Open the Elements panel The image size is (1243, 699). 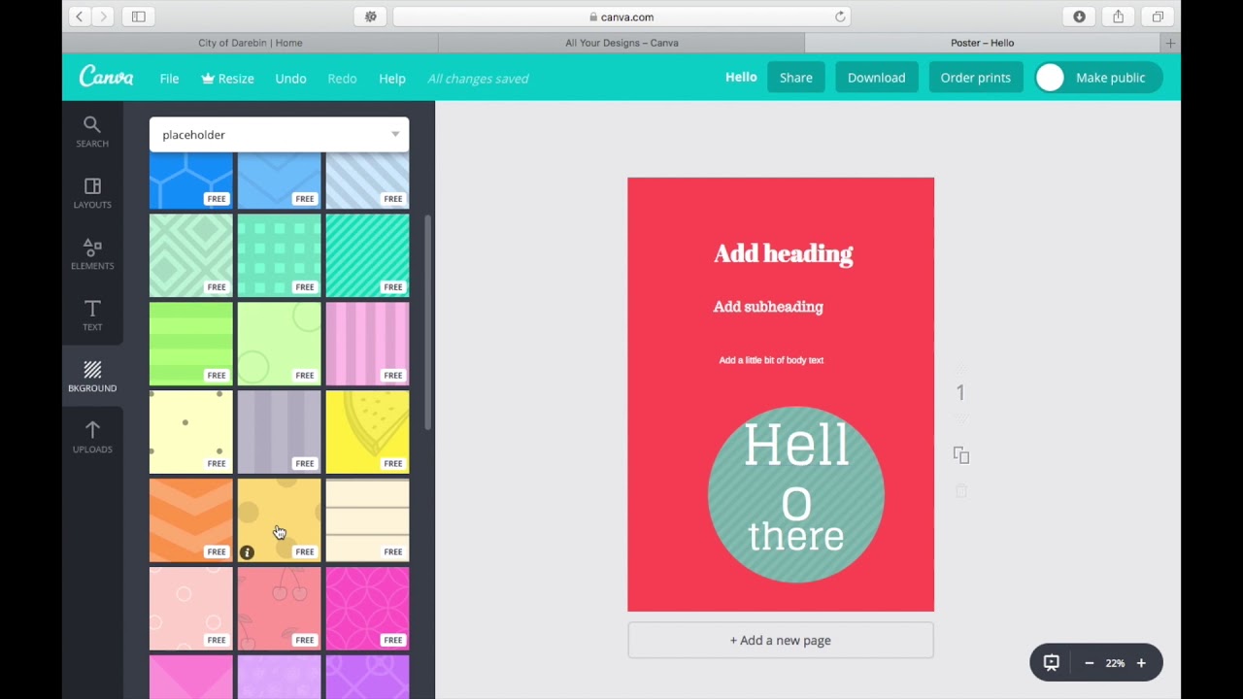(x=92, y=254)
